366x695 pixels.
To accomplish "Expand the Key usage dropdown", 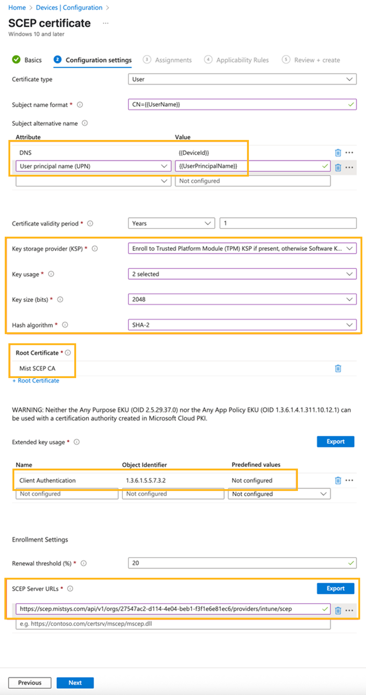I will tap(242, 274).
